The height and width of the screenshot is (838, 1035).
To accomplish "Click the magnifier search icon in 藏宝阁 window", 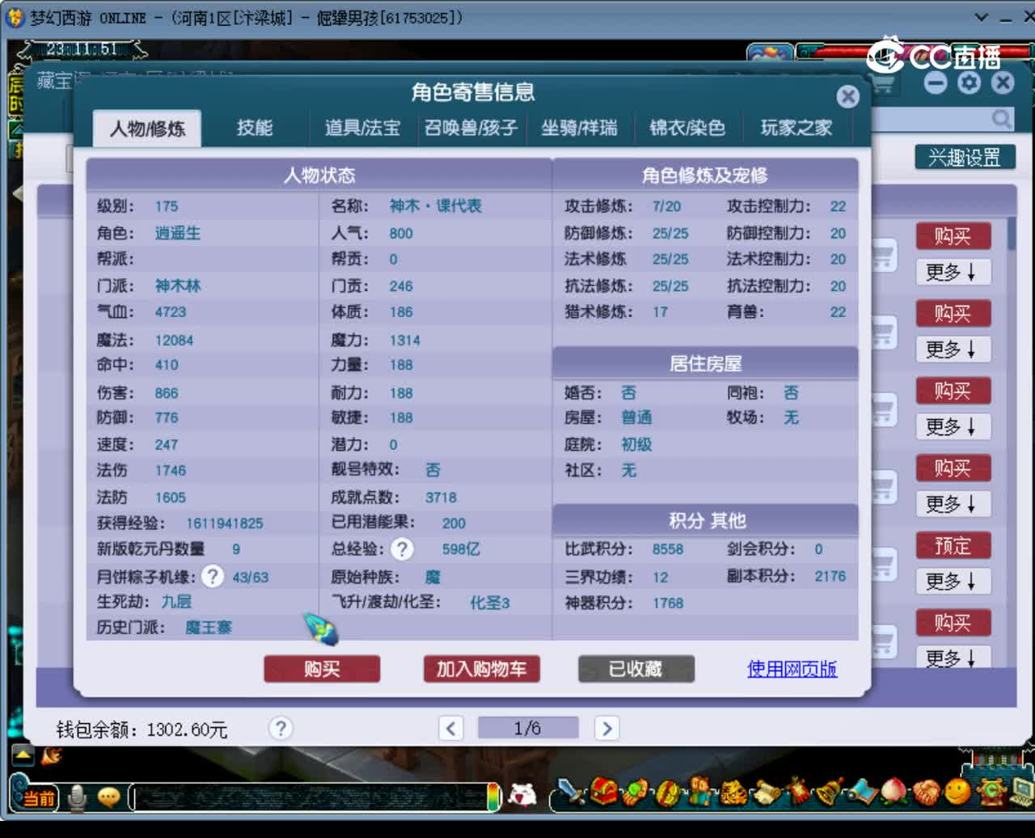I will pyautogui.click(x=1001, y=120).
